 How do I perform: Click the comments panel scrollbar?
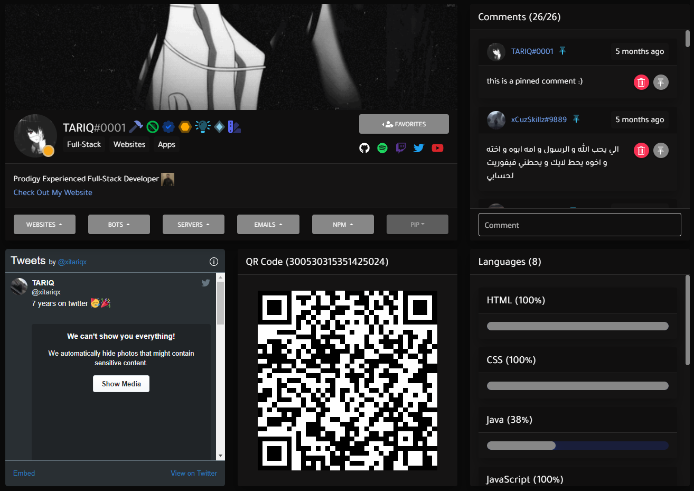(687, 39)
